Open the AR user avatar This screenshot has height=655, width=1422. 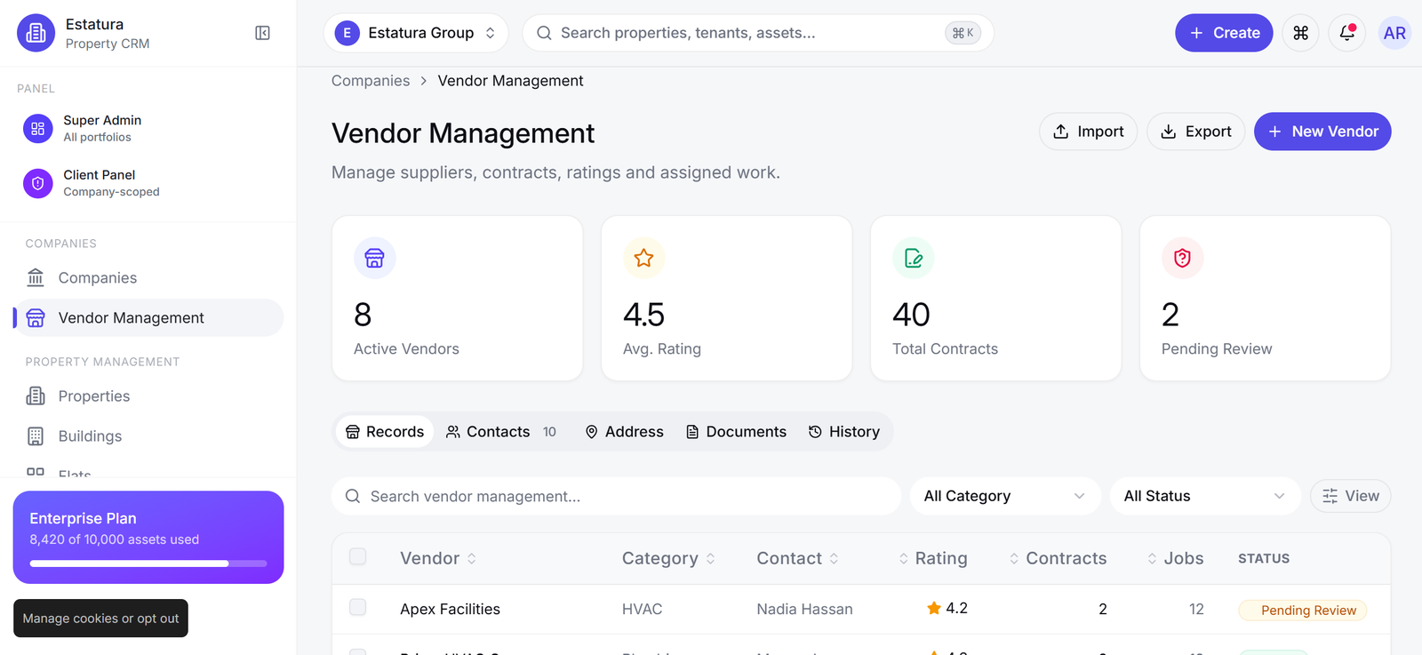(x=1394, y=33)
